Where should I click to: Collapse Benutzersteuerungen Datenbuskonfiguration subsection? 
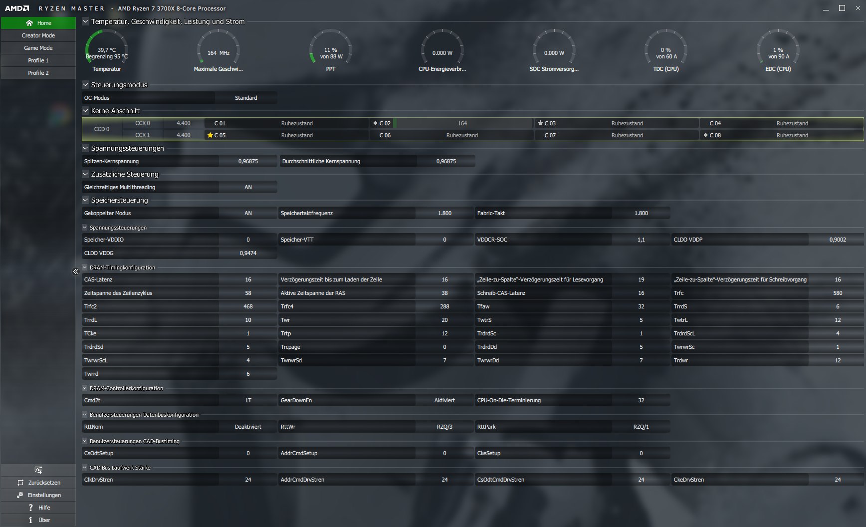click(85, 415)
